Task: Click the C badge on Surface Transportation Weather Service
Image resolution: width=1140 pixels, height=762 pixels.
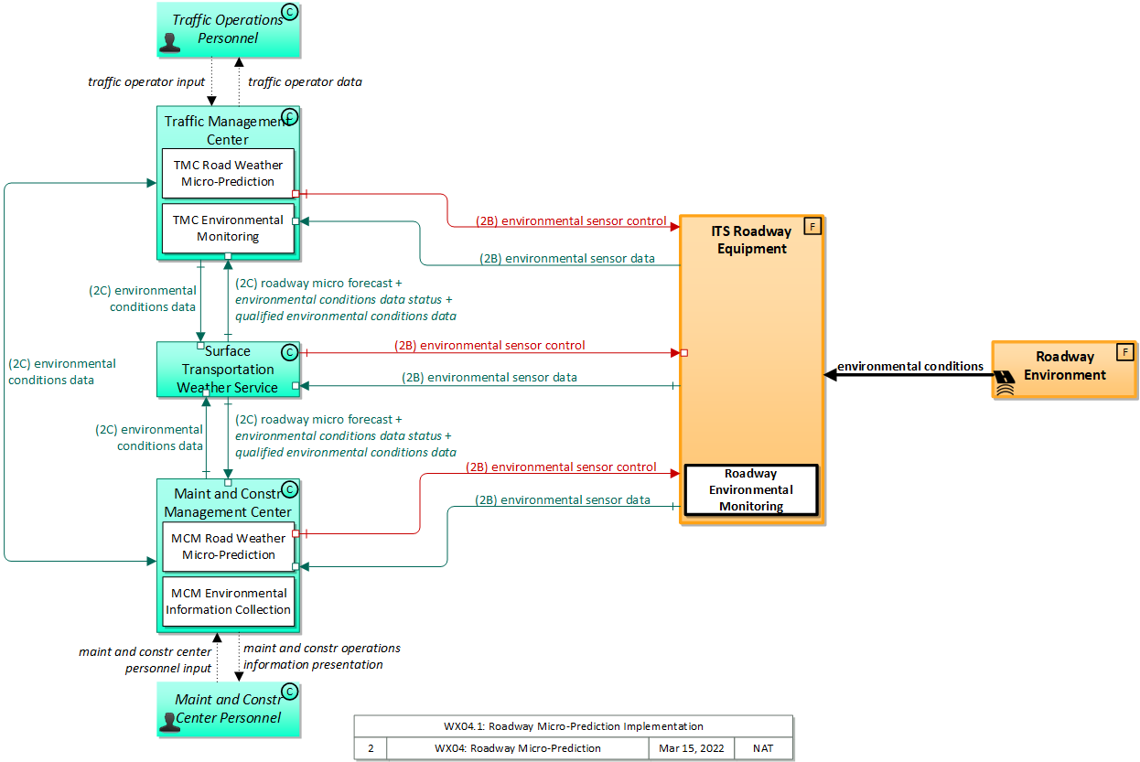Action: pyautogui.click(x=289, y=352)
